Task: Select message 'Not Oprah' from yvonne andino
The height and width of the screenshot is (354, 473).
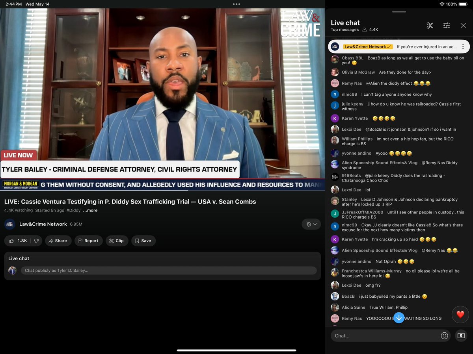Action: point(395,261)
